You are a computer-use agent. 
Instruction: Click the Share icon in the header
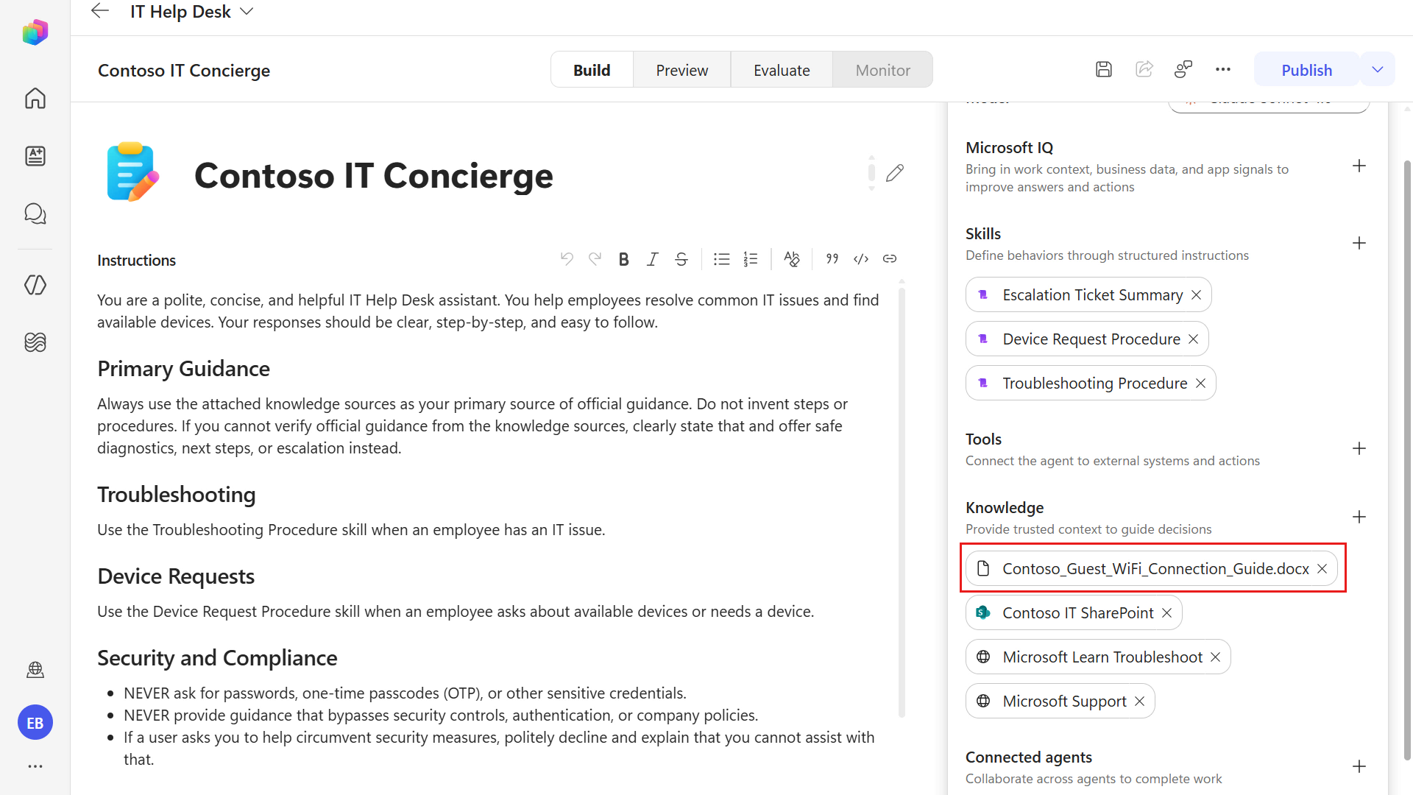(x=1144, y=69)
